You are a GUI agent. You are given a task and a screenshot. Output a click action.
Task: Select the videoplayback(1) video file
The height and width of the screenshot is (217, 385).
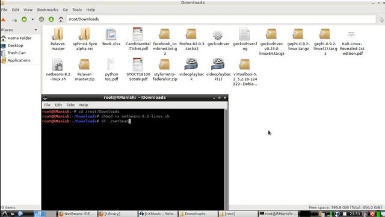click(218, 70)
